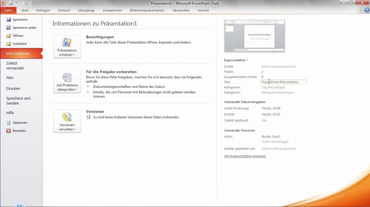
Task: Switch to the Einfügen tab
Action: [43, 10]
